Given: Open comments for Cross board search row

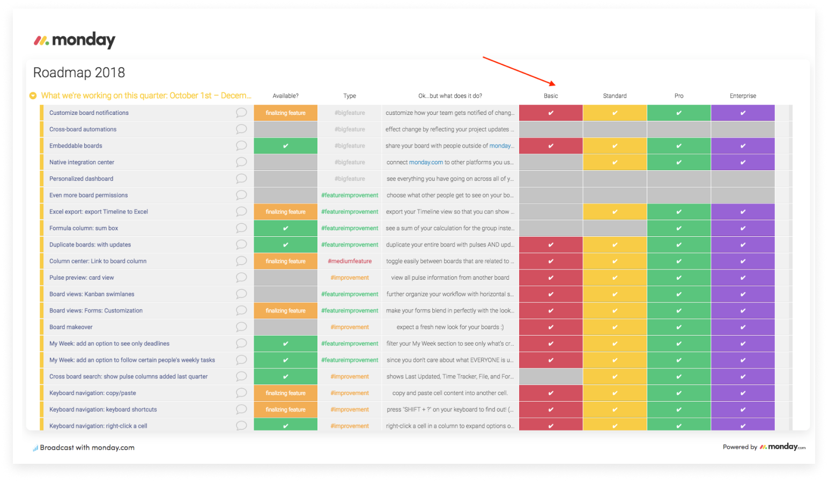Looking at the screenshot, I should tap(241, 376).
